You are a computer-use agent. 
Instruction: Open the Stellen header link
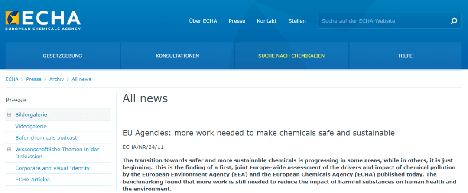pyautogui.click(x=297, y=21)
